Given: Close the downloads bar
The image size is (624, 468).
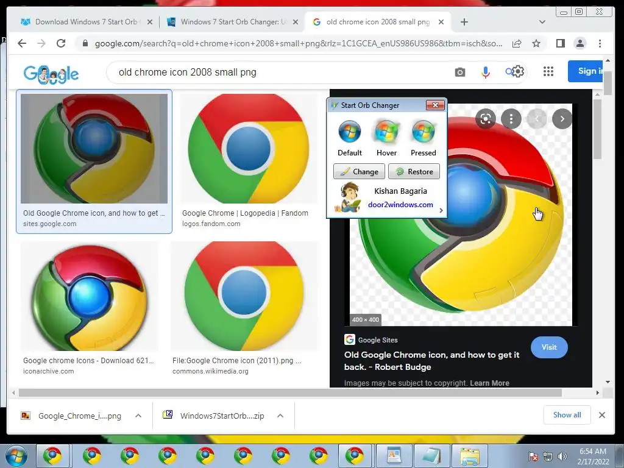Looking at the screenshot, I should (x=601, y=415).
